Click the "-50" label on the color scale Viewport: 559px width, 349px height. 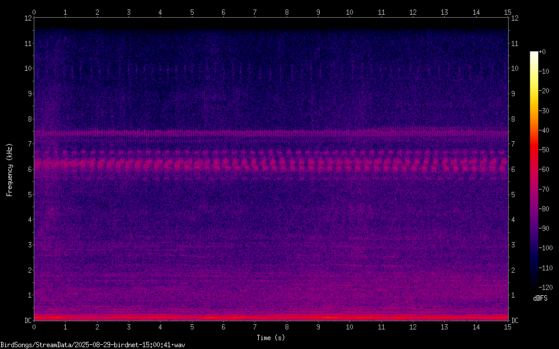pos(544,150)
